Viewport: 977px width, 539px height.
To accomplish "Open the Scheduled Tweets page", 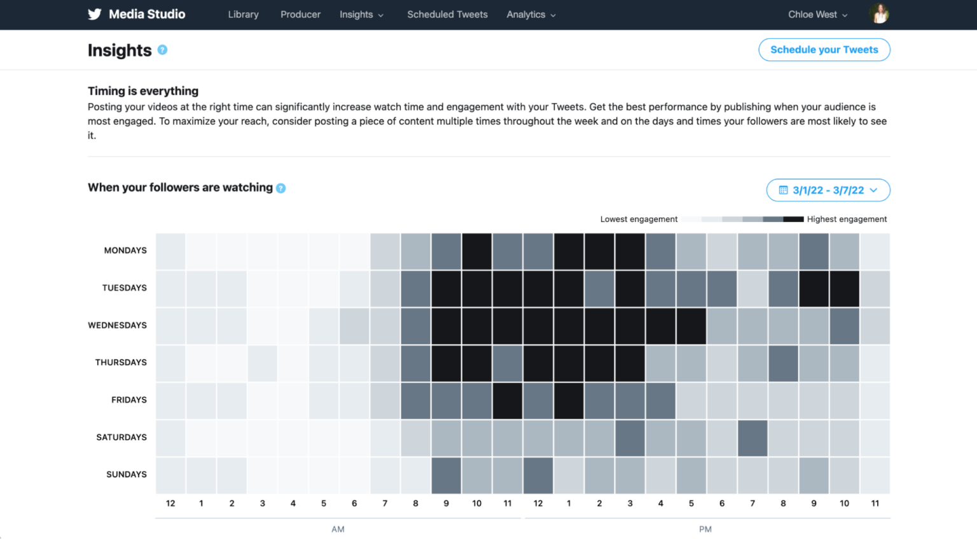I will click(x=447, y=14).
